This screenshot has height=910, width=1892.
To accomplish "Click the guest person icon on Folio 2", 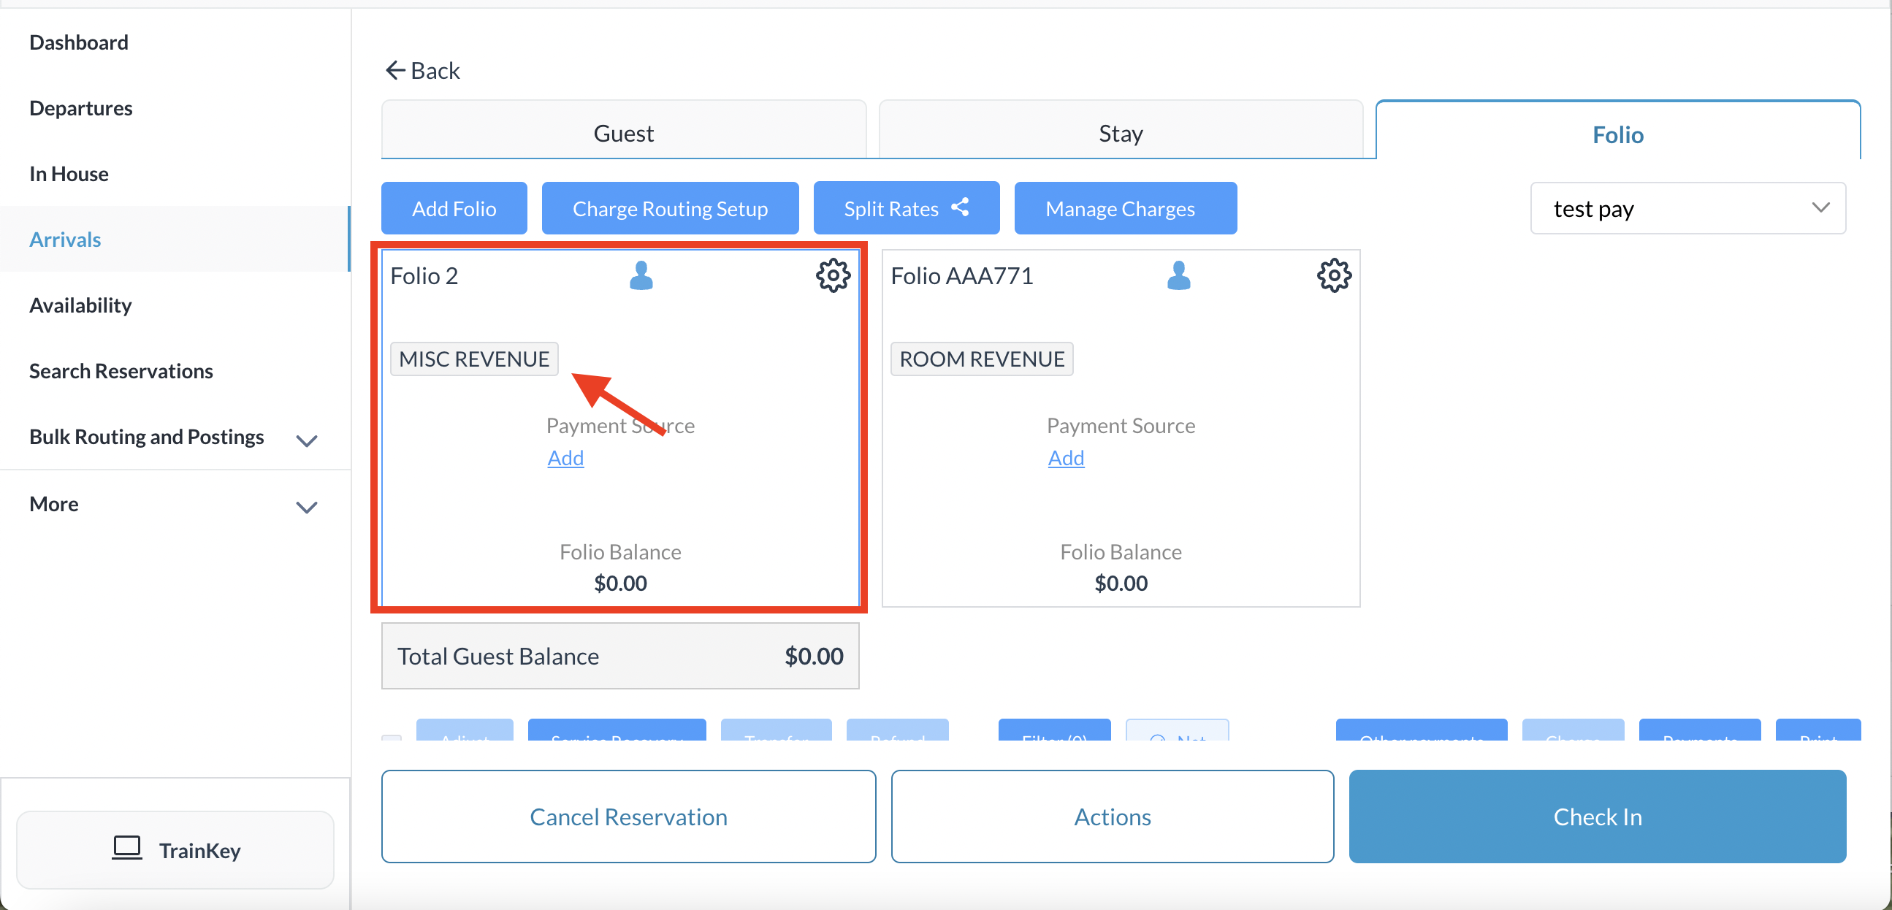I will tap(641, 276).
